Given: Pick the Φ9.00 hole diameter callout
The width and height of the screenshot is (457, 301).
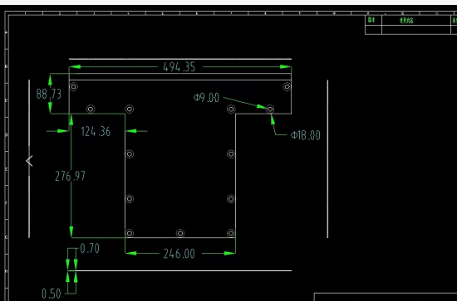Looking at the screenshot, I should click(206, 97).
